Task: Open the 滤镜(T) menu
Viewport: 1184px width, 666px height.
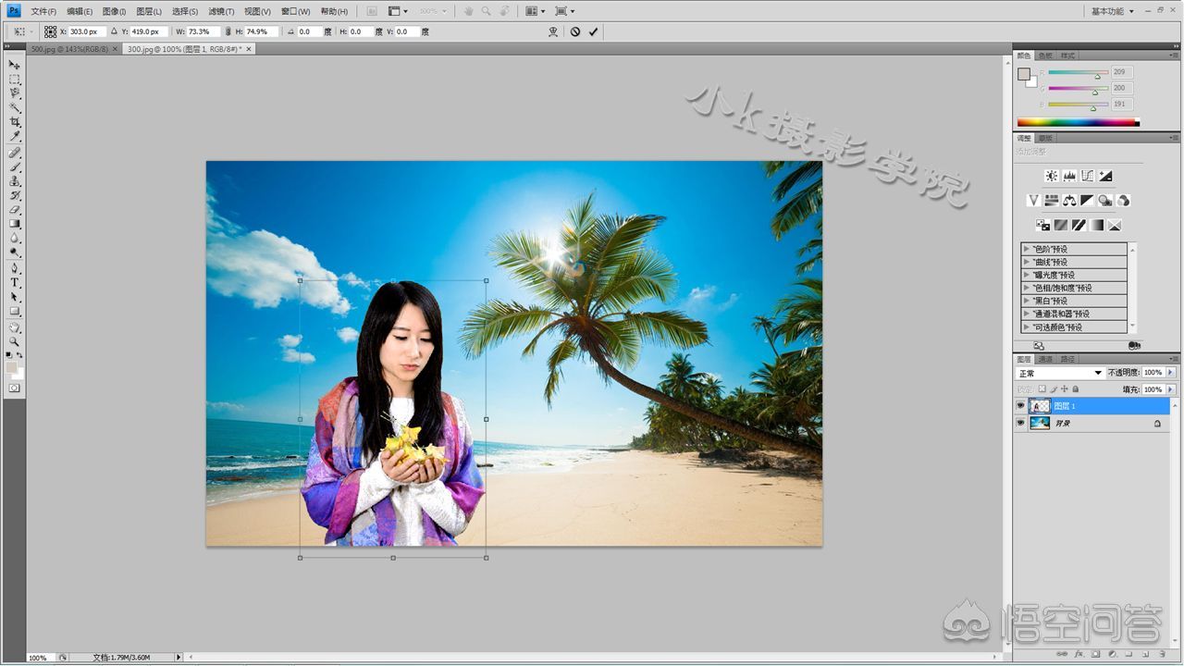Action: [x=221, y=11]
